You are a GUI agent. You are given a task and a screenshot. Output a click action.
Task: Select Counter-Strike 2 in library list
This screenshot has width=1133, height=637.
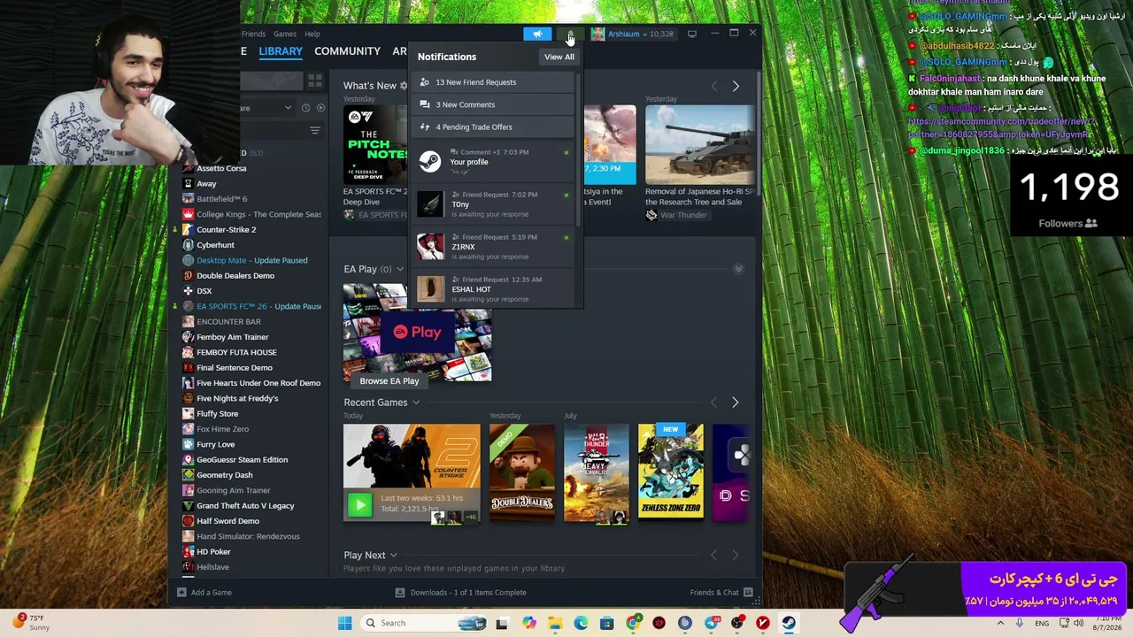[x=226, y=229]
